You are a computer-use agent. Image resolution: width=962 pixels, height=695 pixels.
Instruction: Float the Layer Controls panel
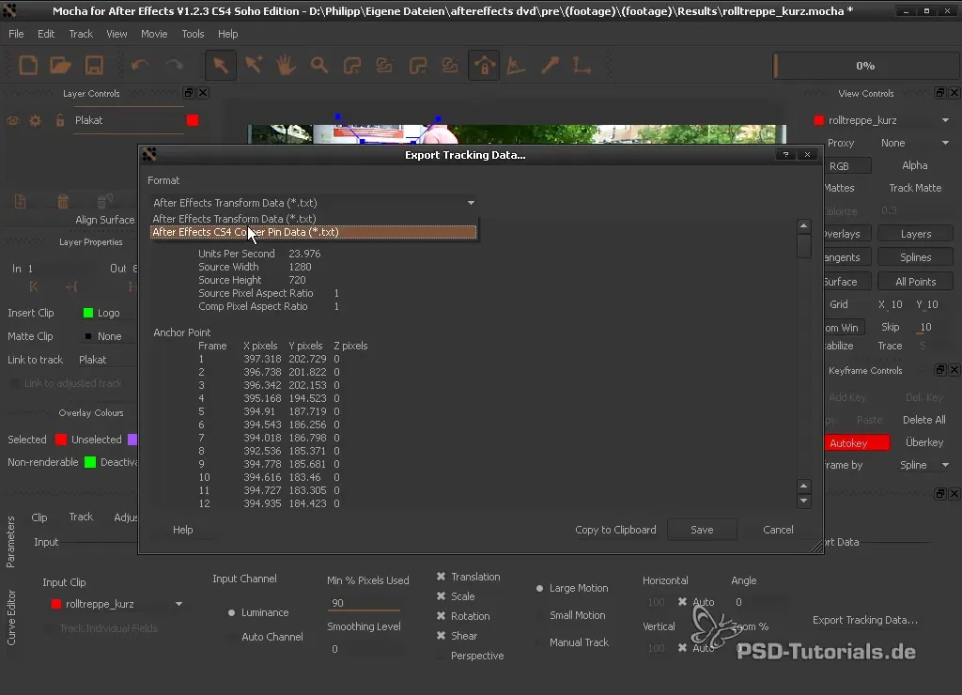coord(189,93)
